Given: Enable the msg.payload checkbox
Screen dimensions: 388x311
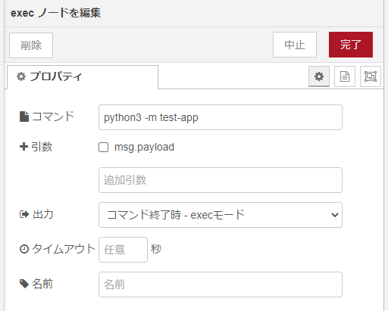Looking at the screenshot, I should (x=103, y=148).
